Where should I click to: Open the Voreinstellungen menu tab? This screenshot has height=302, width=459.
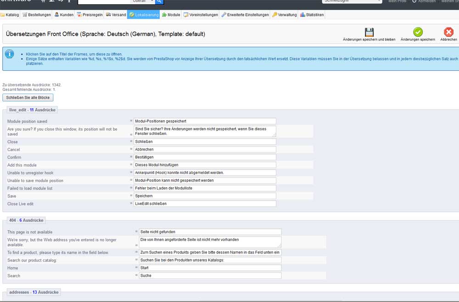tap(201, 15)
